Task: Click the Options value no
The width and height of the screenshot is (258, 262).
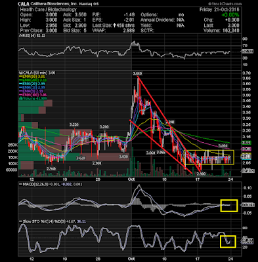Action: (x=181, y=15)
